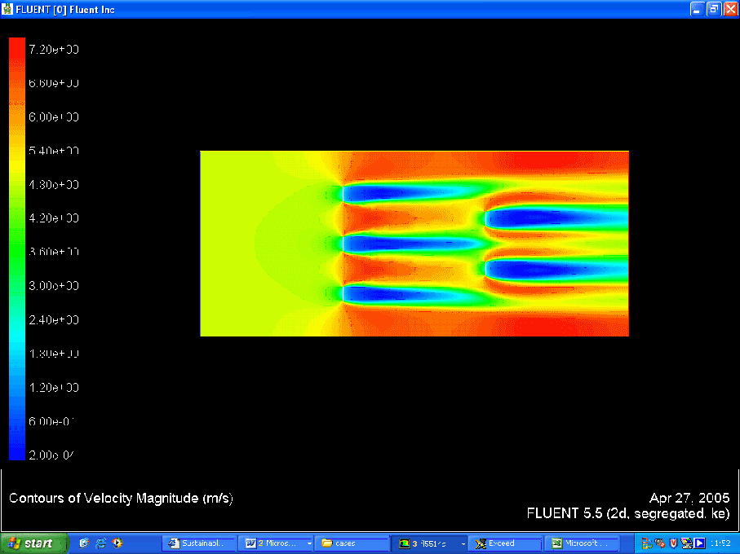
Task: Switch to the Sustainabl... taskbar window
Action: coord(199,543)
